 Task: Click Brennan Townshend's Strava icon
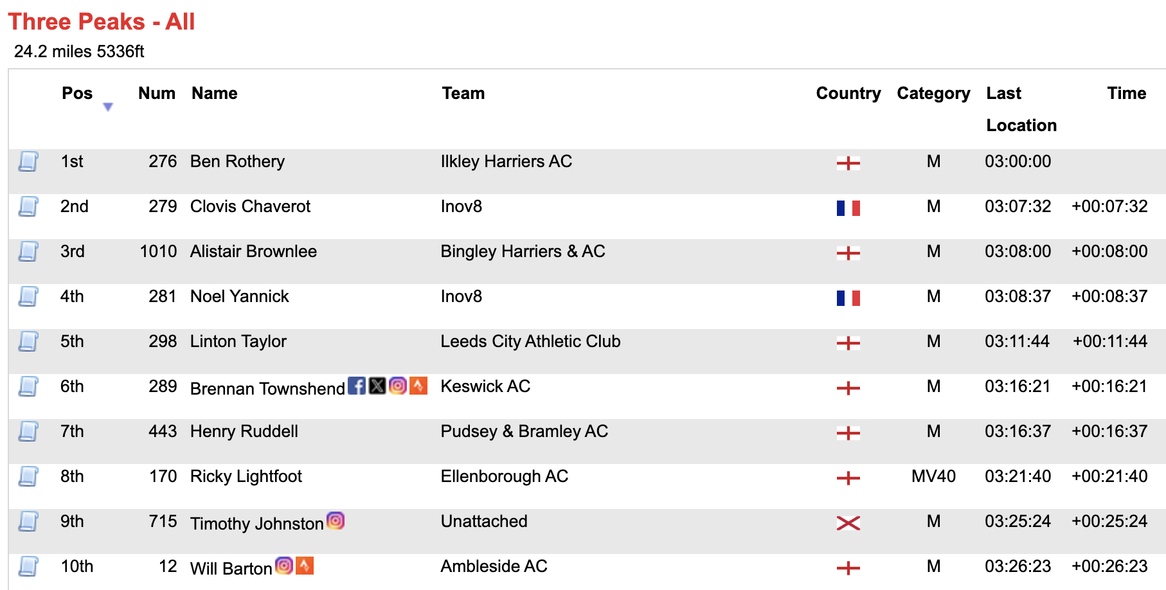(x=418, y=386)
